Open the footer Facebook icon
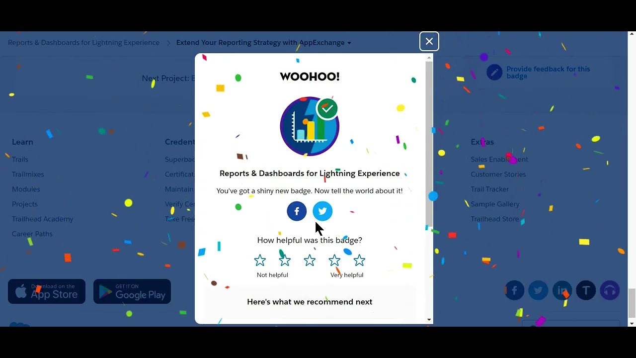The width and height of the screenshot is (636, 358). click(514, 290)
